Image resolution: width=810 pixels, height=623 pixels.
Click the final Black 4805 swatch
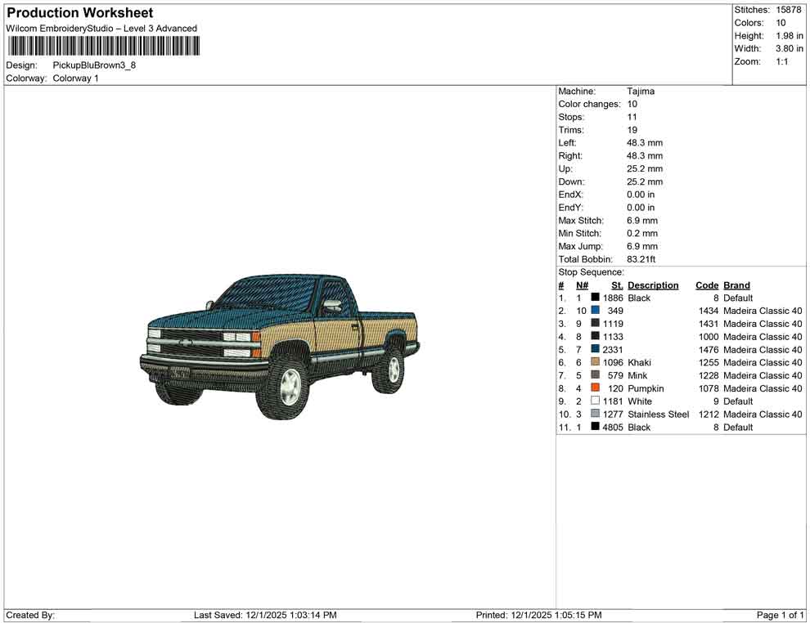[594, 427]
